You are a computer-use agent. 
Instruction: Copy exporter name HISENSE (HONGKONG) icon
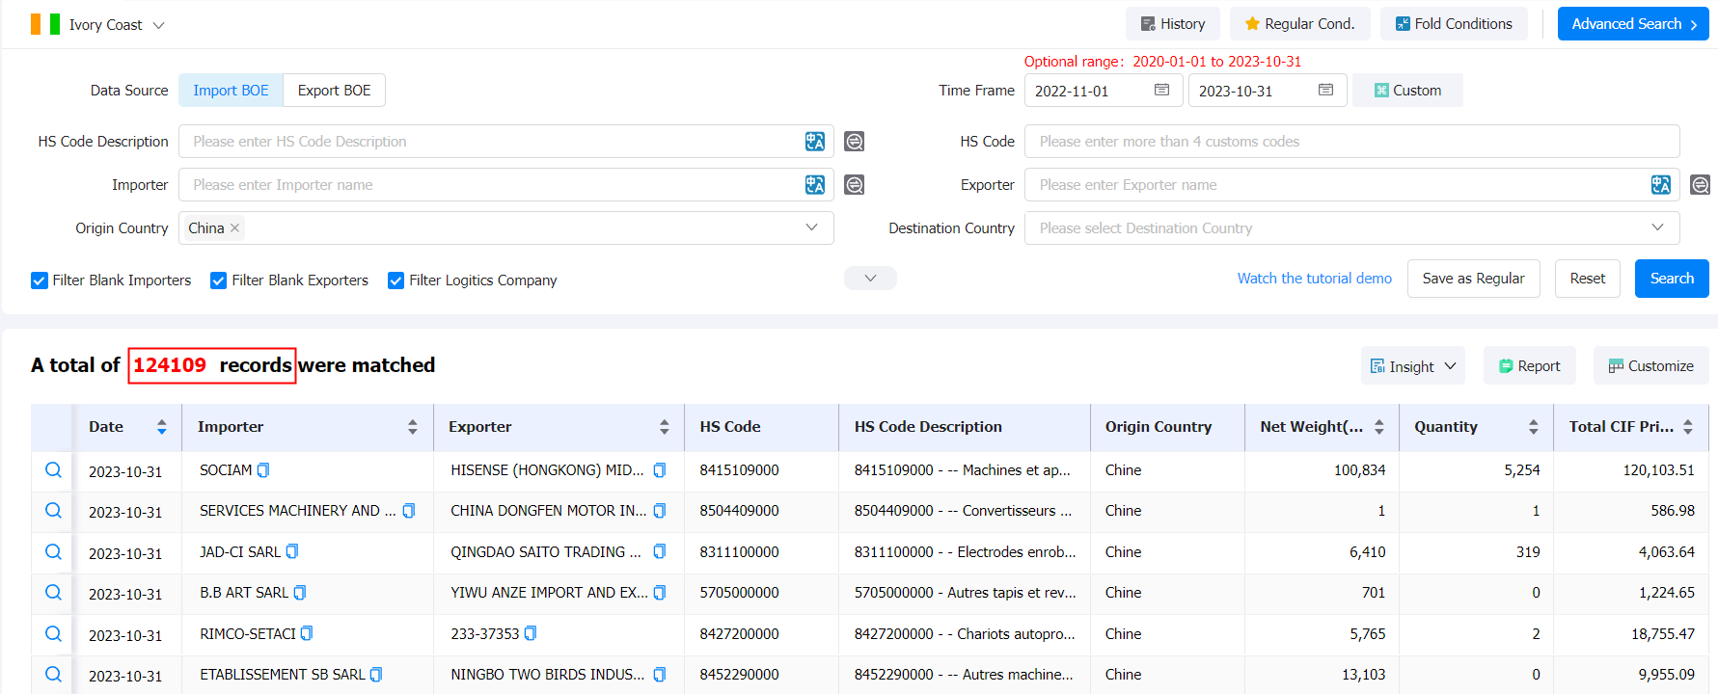pos(660,470)
